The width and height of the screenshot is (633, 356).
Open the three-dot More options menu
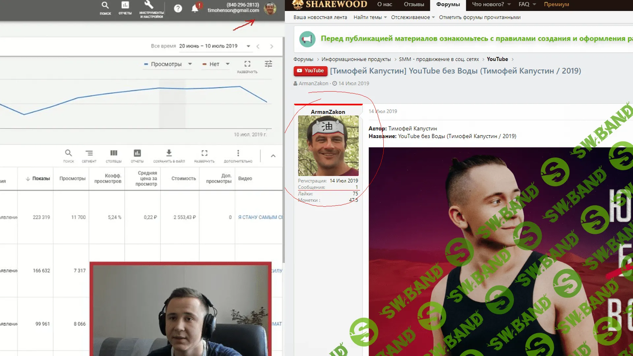click(238, 153)
